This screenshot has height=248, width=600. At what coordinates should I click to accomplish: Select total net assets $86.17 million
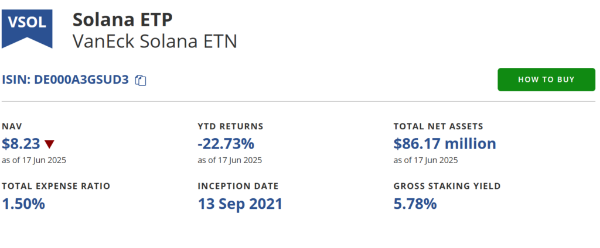pos(445,144)
